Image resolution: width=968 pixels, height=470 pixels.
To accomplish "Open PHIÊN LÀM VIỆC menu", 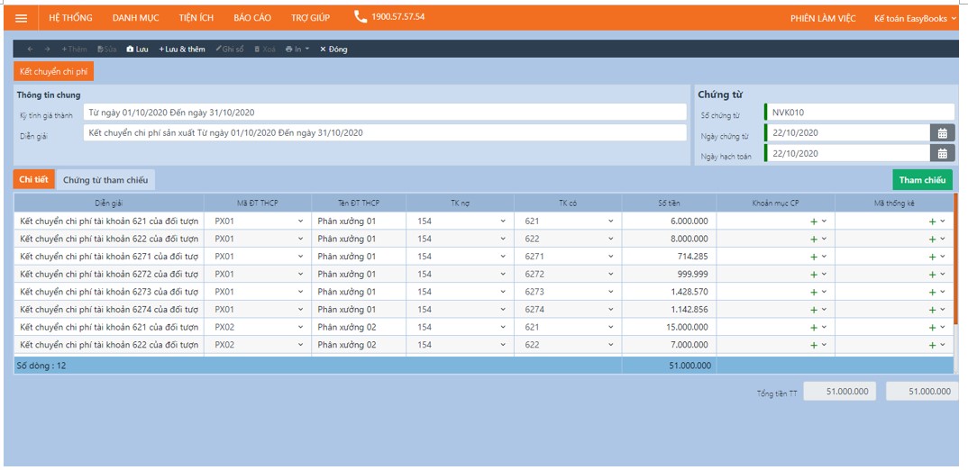I will (823, 19).
